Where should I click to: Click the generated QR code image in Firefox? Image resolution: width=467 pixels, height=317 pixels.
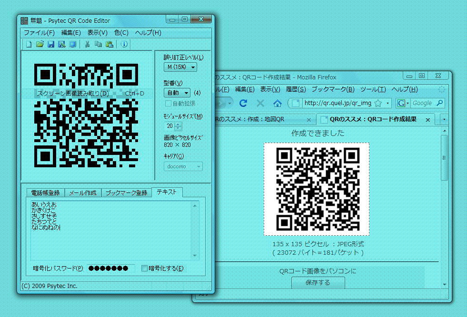click(x=317, y=189)
